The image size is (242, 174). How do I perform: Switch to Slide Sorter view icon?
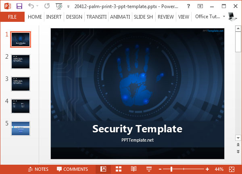[x=119, y=169]
